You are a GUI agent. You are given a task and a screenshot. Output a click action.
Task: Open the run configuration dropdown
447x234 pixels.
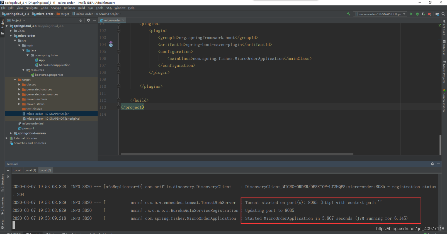click(x=380, y=14)
